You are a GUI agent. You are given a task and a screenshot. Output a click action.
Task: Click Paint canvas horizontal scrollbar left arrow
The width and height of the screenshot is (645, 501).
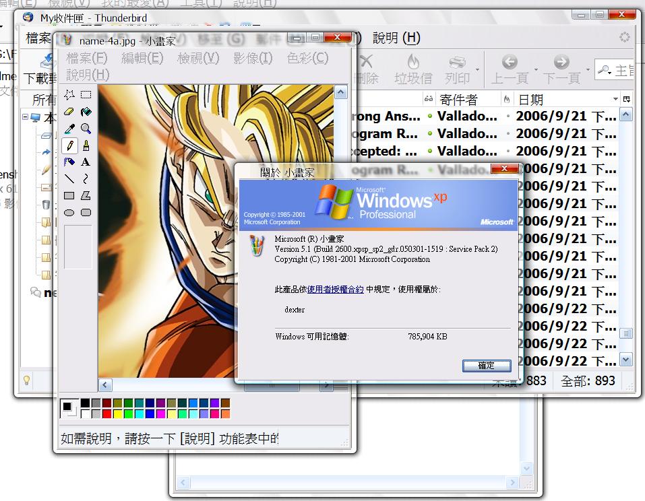pos(105,385)
